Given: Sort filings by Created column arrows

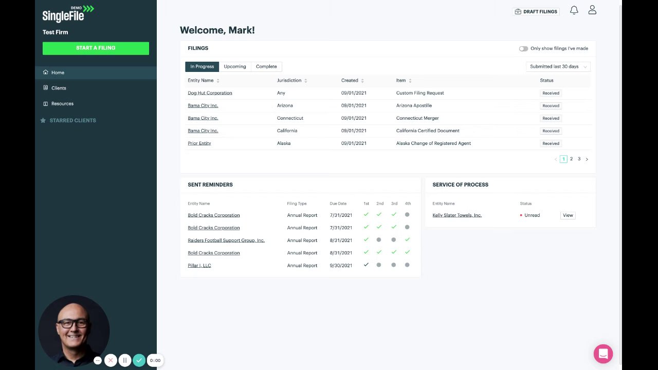Looking at the screenshot, I should tap(362, 81).
